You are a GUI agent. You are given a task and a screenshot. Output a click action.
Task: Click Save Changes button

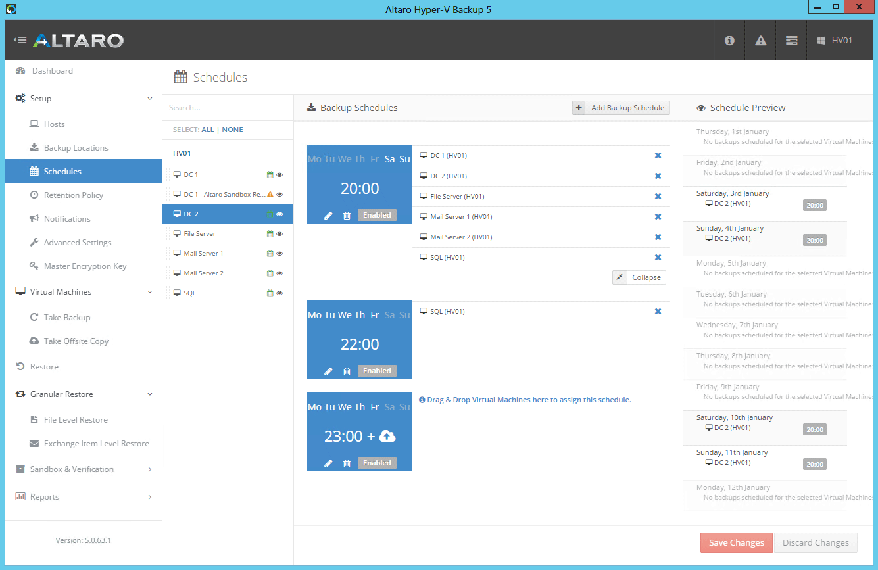point(737,543)
